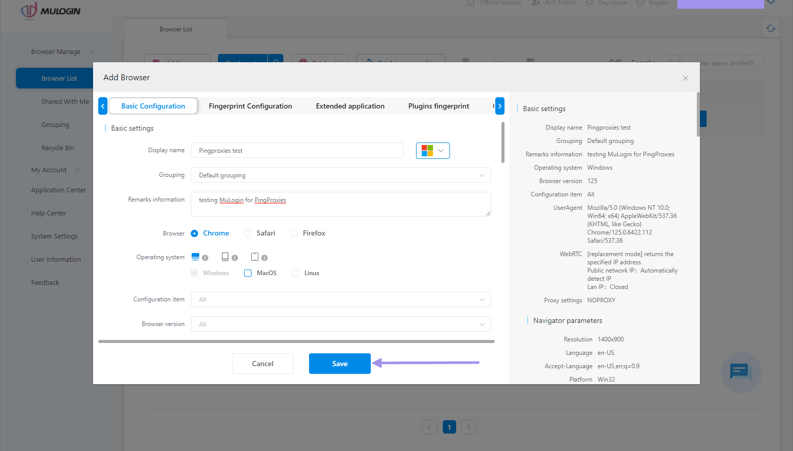The image size is (793, 451).
Task: Click the MuLogin logo
Action: point(51,10)
